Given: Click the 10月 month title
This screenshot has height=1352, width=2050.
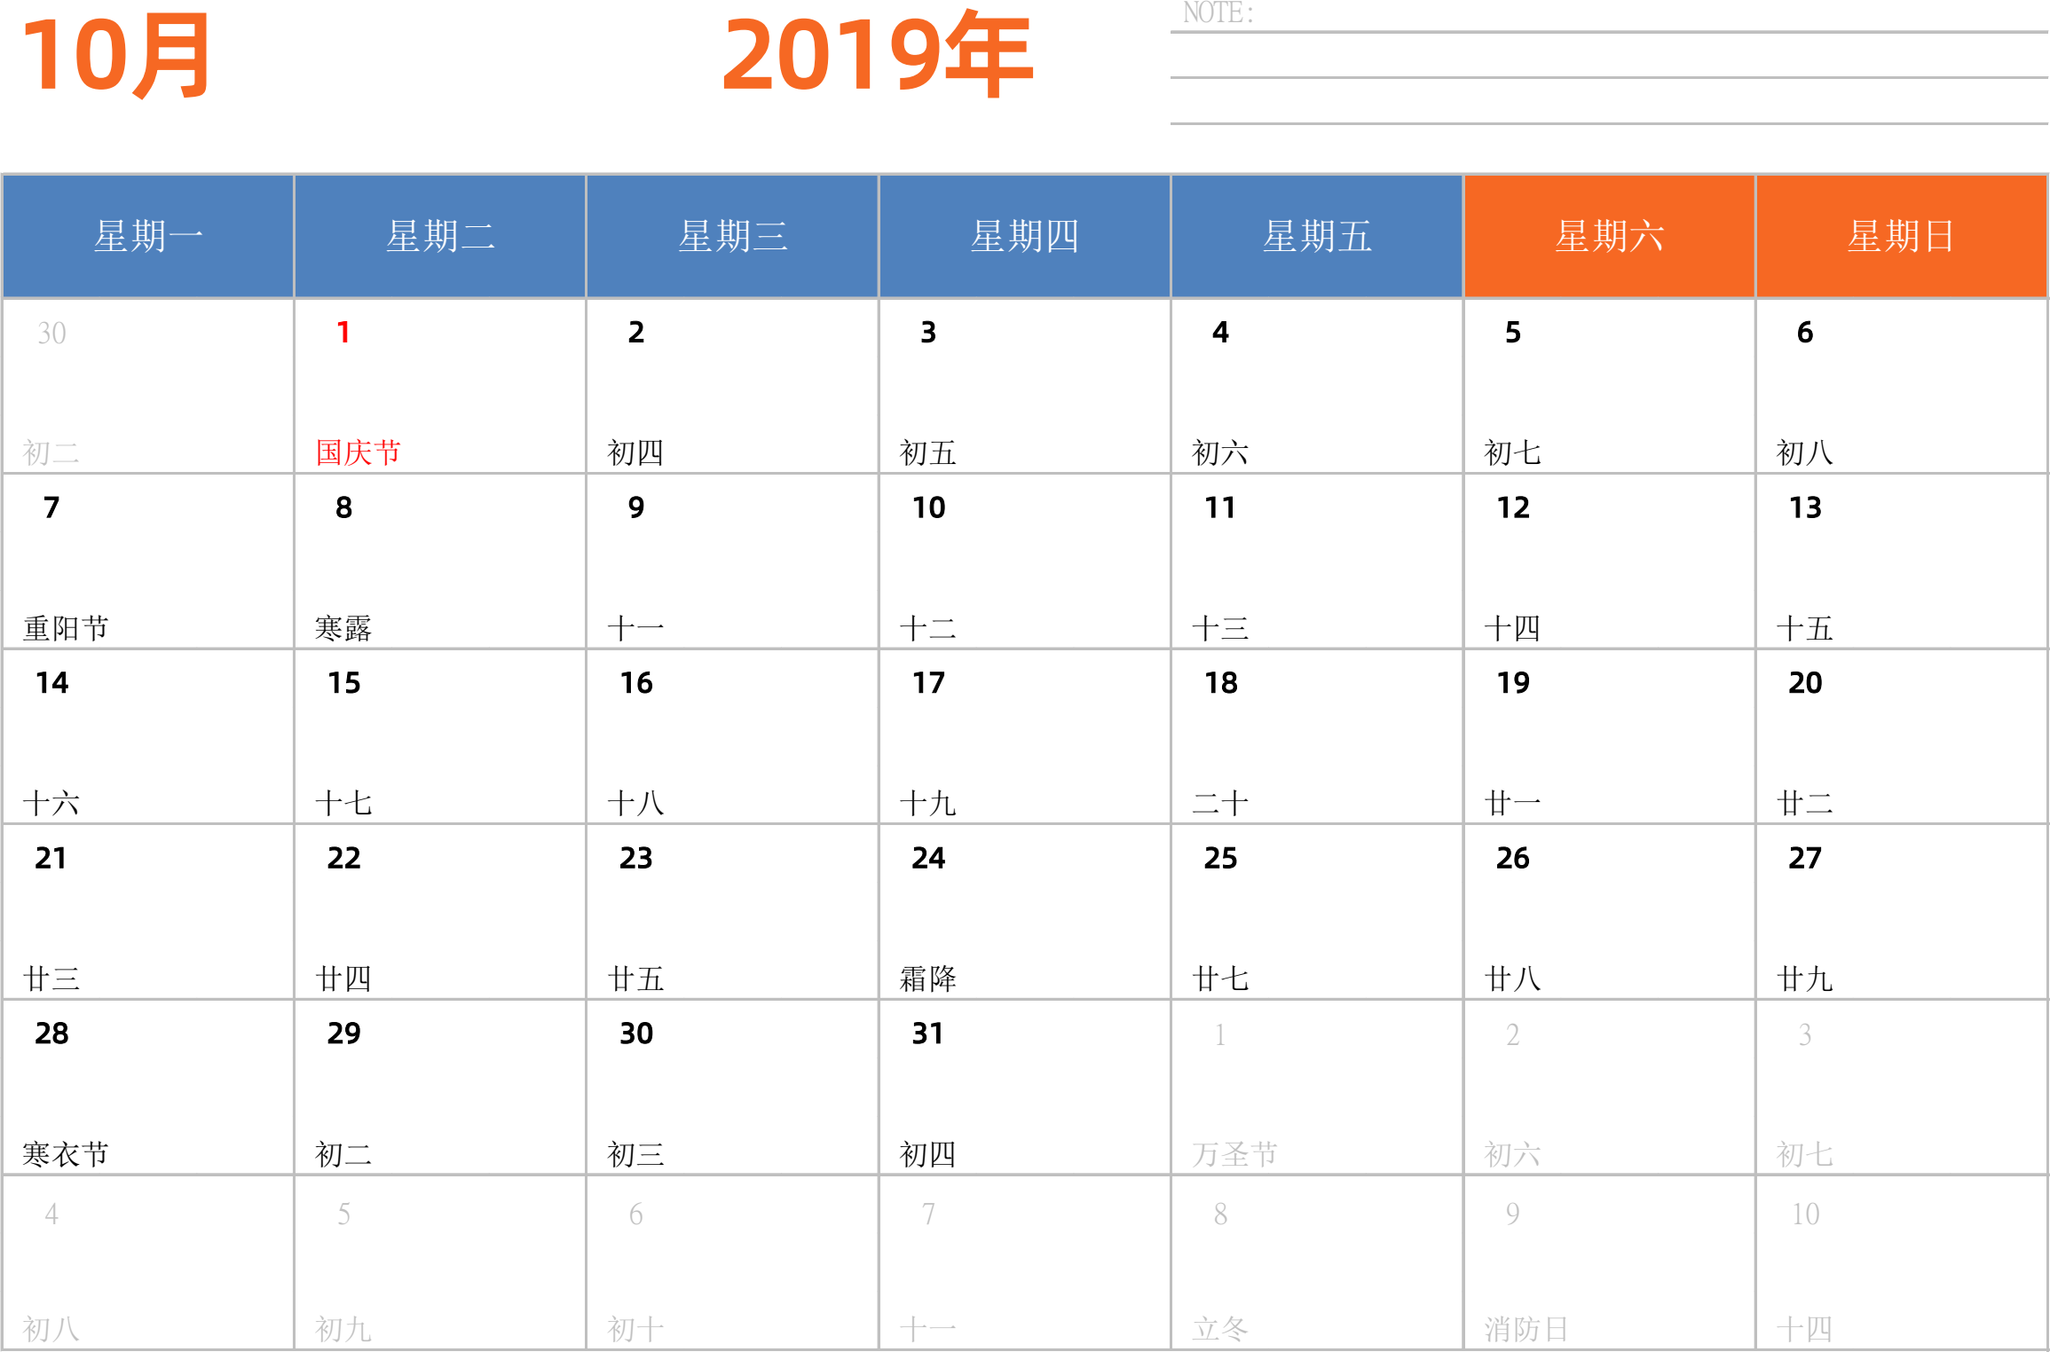Looking at the screenshot, I should tap(116, 55).
